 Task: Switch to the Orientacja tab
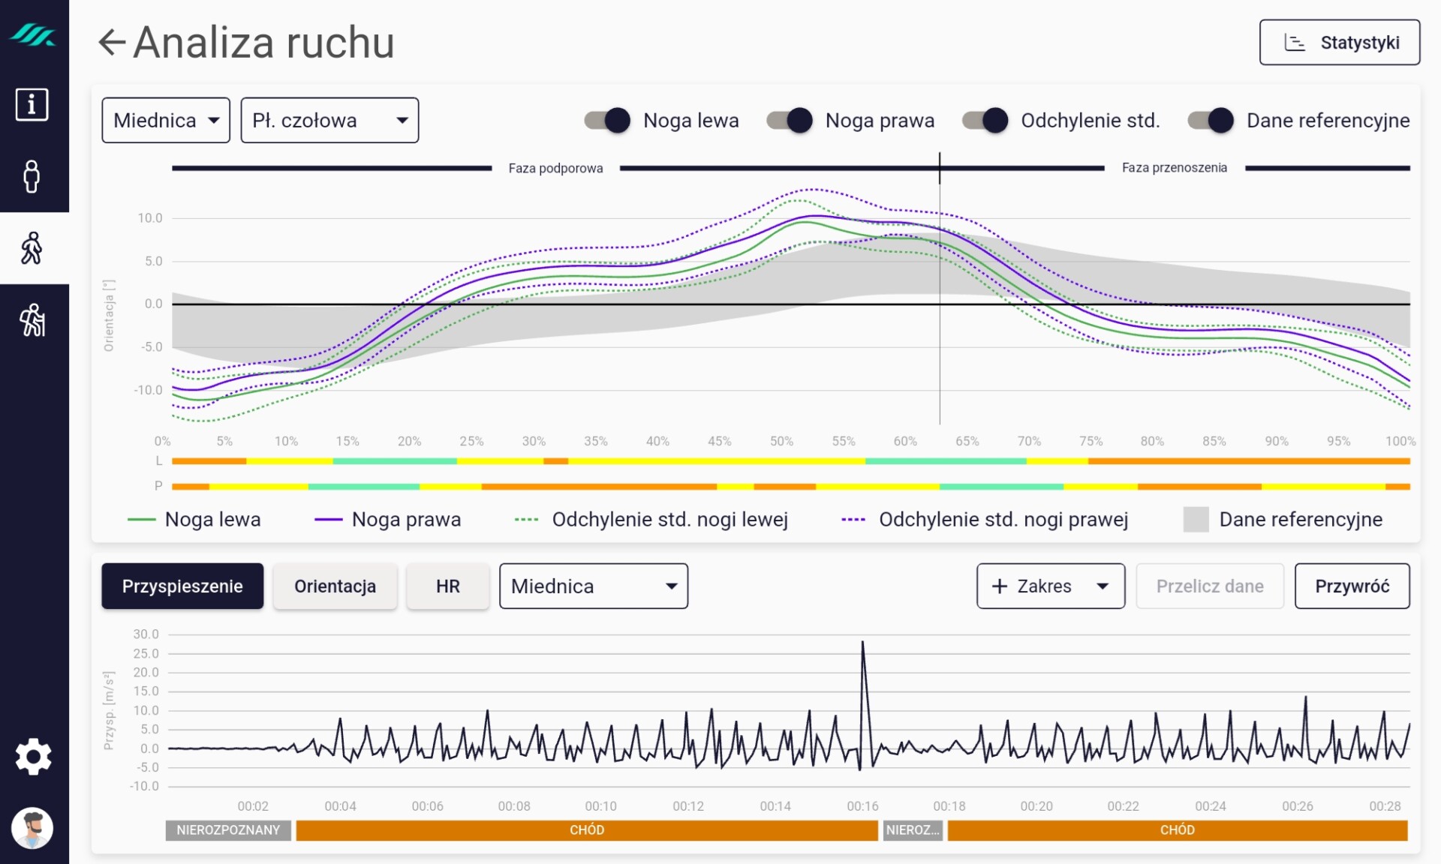tap(335, 586)
